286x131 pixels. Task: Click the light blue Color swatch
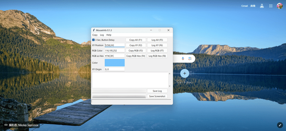click(115, 63)
